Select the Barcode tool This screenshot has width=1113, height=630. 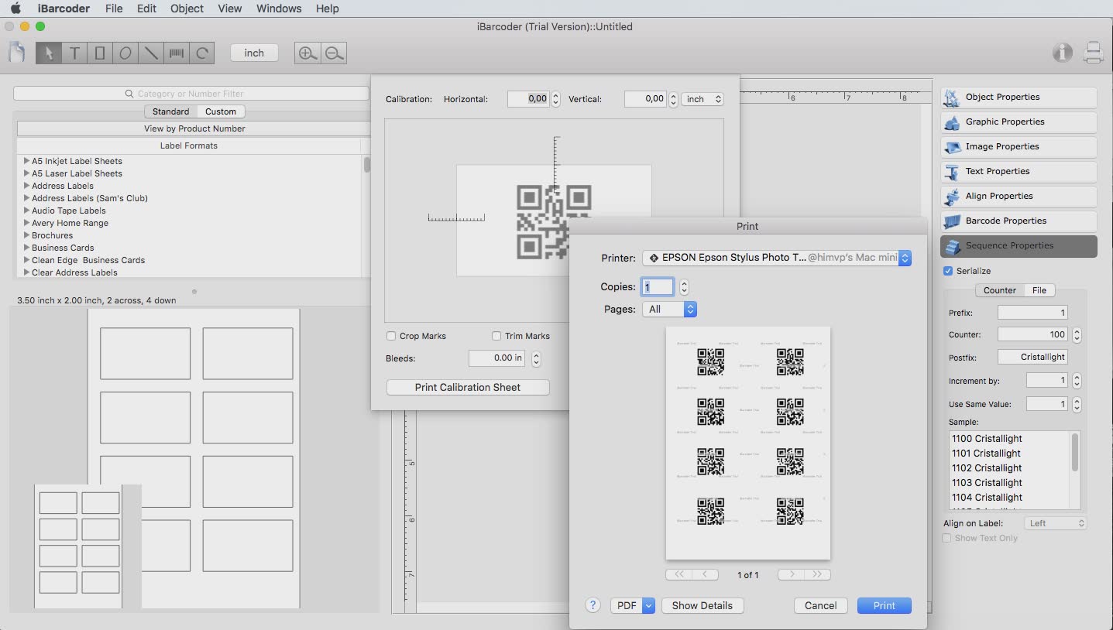pos(177,53)
